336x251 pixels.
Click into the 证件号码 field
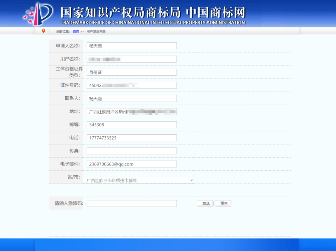coord(132,86)
